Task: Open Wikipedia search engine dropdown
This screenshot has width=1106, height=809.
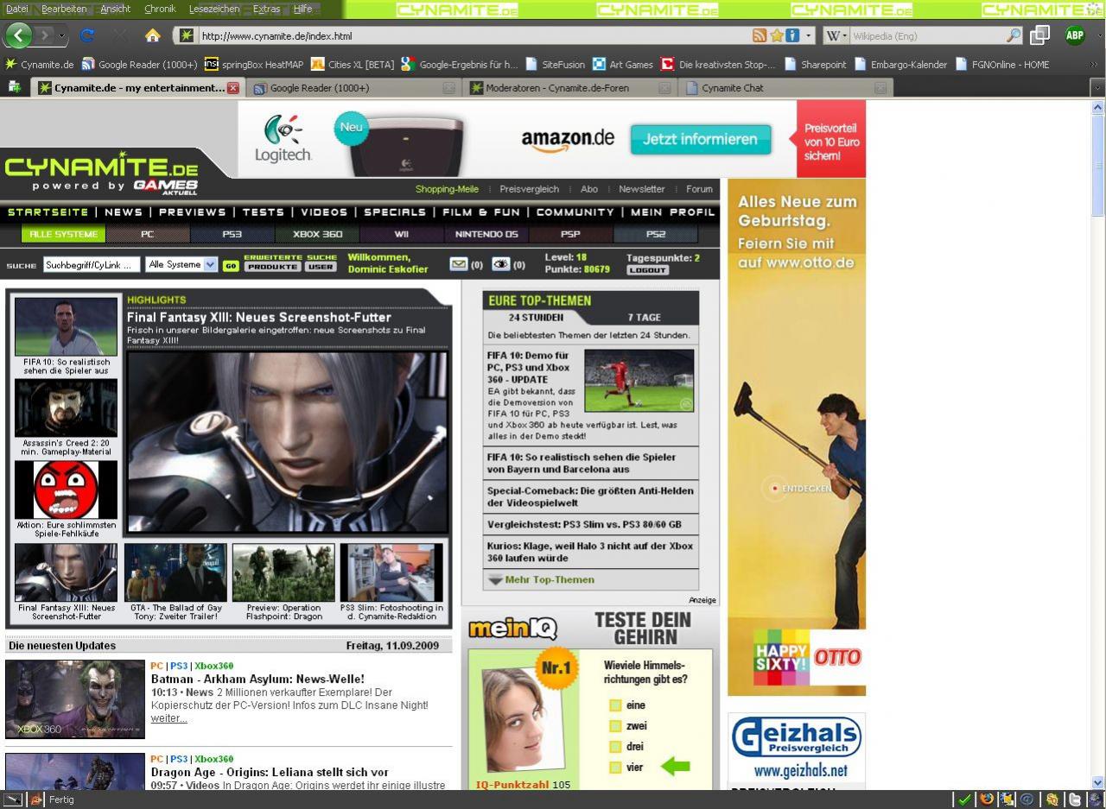Action: coord(836,35)
